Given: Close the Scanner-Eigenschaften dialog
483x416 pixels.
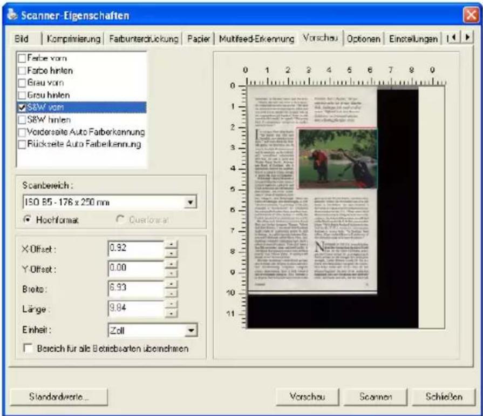Looking at the screenshot, I should pyautogui.click(x=471, y=15).
